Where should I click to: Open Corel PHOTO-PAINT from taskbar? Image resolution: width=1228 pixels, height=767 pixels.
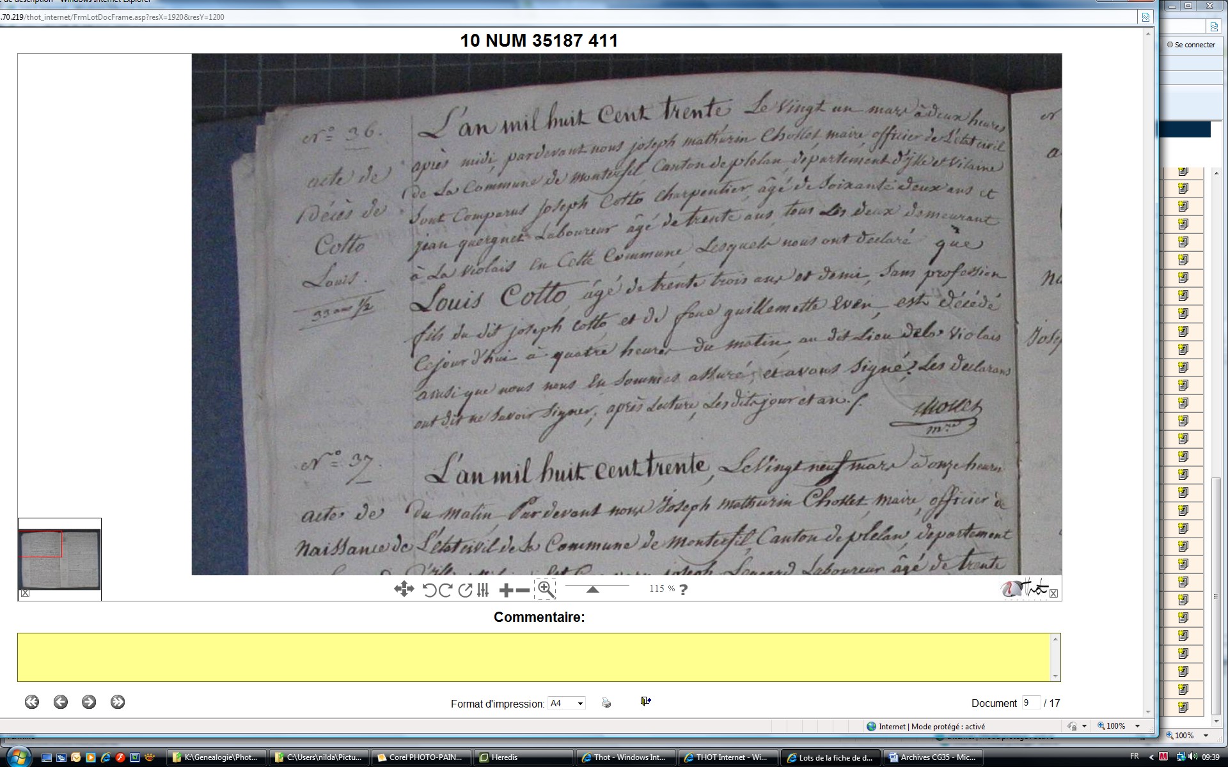point(422,757)
